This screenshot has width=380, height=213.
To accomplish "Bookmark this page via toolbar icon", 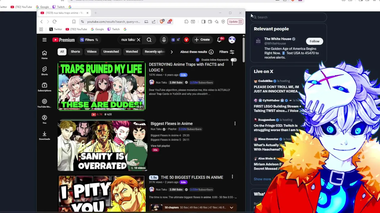I will pyautogui.click(x=74, y=22).
